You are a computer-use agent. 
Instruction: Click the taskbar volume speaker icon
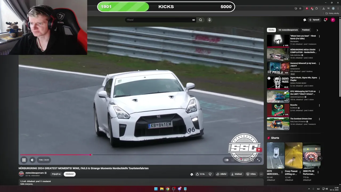(327, 189)
